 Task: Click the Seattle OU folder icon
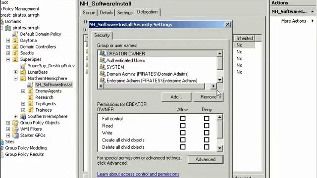15,53
